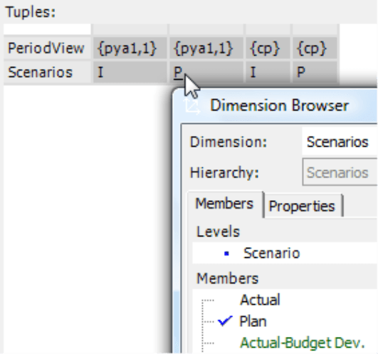378x354 pixels.
Task: Select the first {pya1,1} PeriodView cell
Action: [130, 48]
